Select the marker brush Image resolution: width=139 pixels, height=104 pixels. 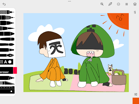click(x=7, y=23)
